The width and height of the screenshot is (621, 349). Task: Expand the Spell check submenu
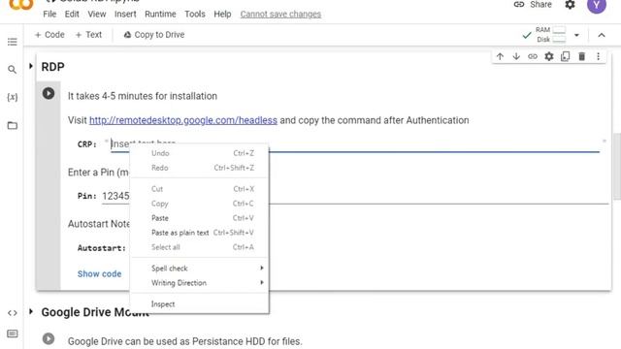coord(200,269)
